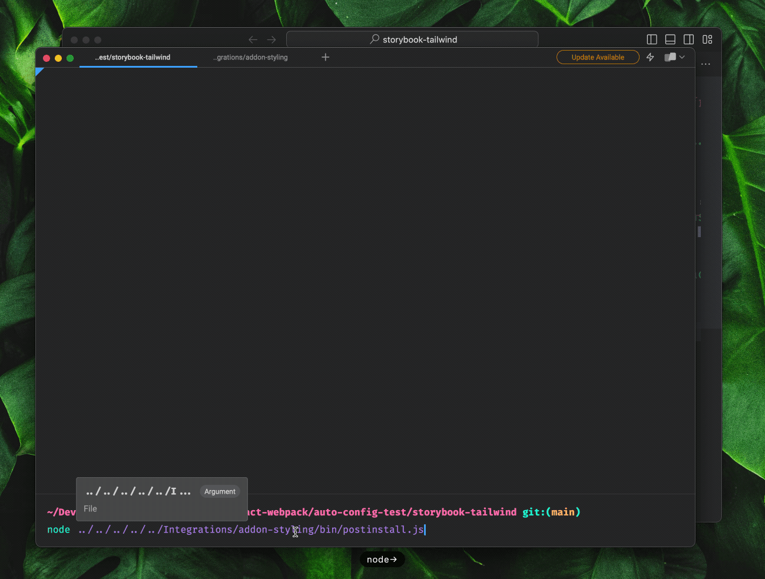Click the forward navigation arrow
Viewport: 765px width, 579px height.
point(271,39)
